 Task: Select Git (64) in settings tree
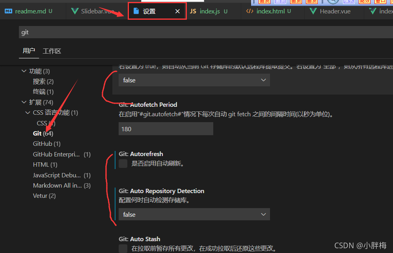pos(43,134)
